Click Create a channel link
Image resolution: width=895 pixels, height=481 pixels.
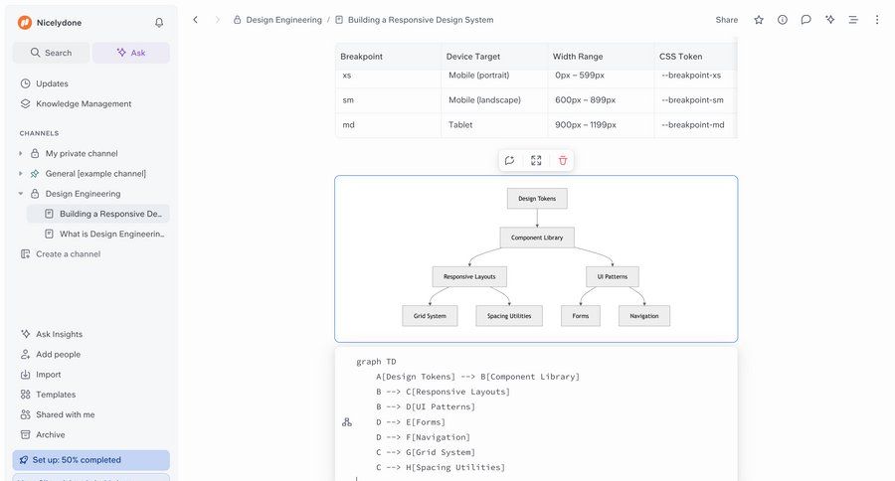click(x=68, y=254)
